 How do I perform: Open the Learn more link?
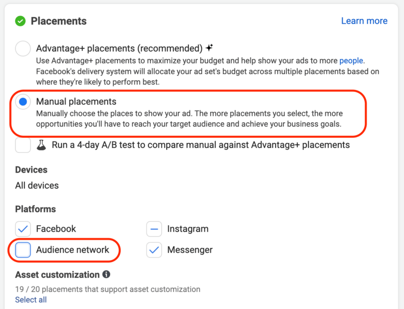364,21
